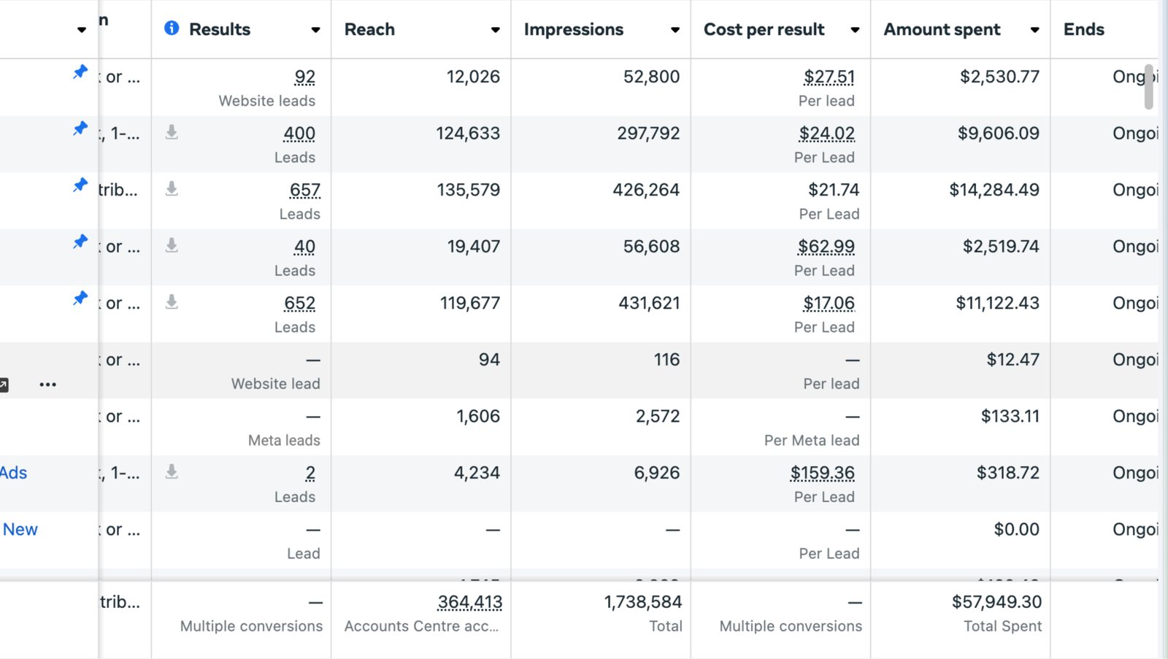Select the 1,738,584 total impressions value
1168x659 pixels.
click(x=643, y=602)
